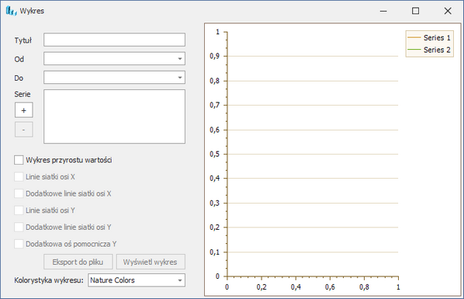Click the Y axis label 0,5
The height and width of the screenshot is (299, 464).
[214, 154]
